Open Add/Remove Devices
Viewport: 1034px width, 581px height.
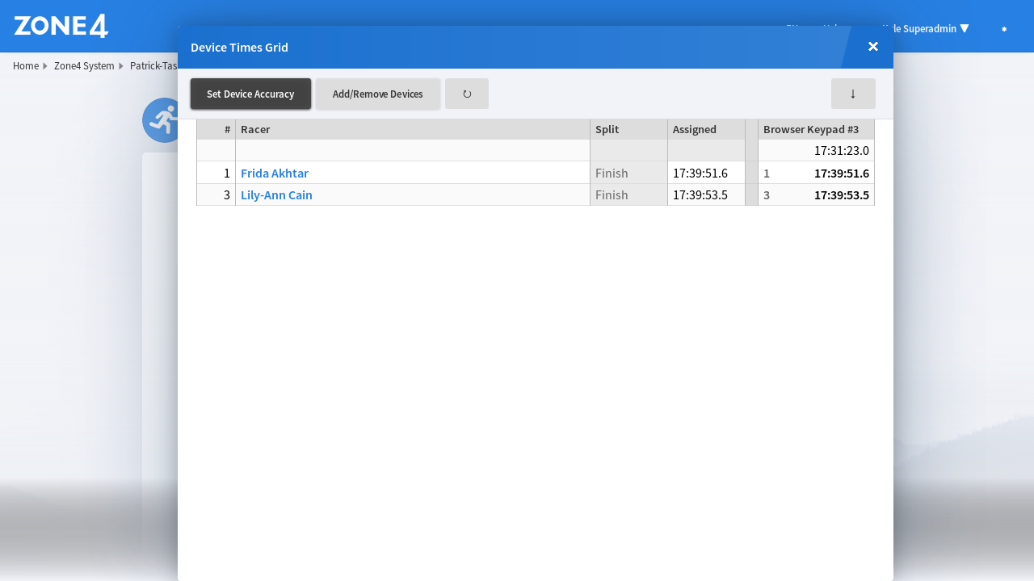point(377,94)
